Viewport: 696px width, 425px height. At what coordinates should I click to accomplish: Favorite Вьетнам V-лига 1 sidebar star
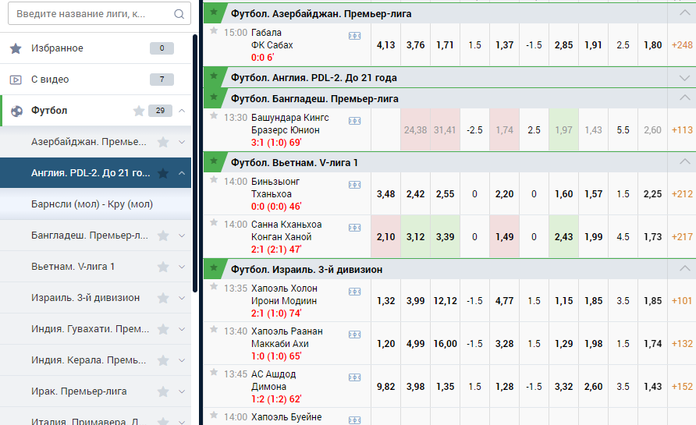tap(163, 267)
